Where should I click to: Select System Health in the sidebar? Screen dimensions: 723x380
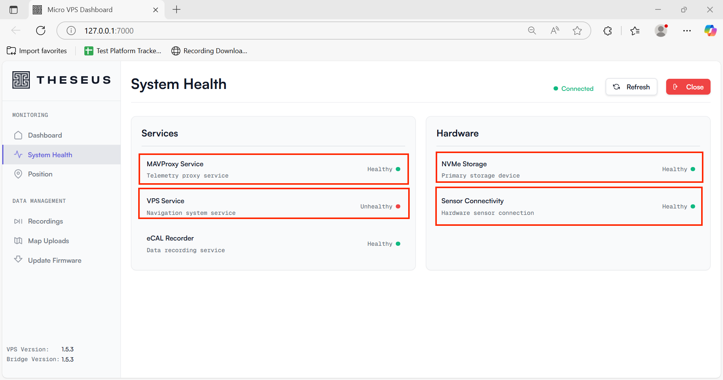50,155
